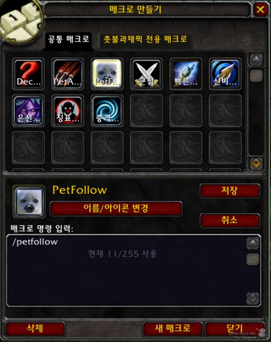Viewport: 271px width, 342px height.
Task: Delete the macro using 삭제 button
Action: (x=35, y=328)
